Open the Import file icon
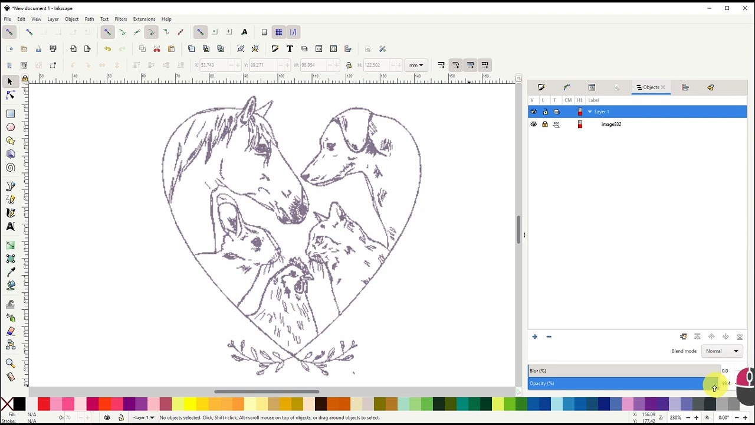This screenshot has width=755, height=425. click(x=73, y=49)
